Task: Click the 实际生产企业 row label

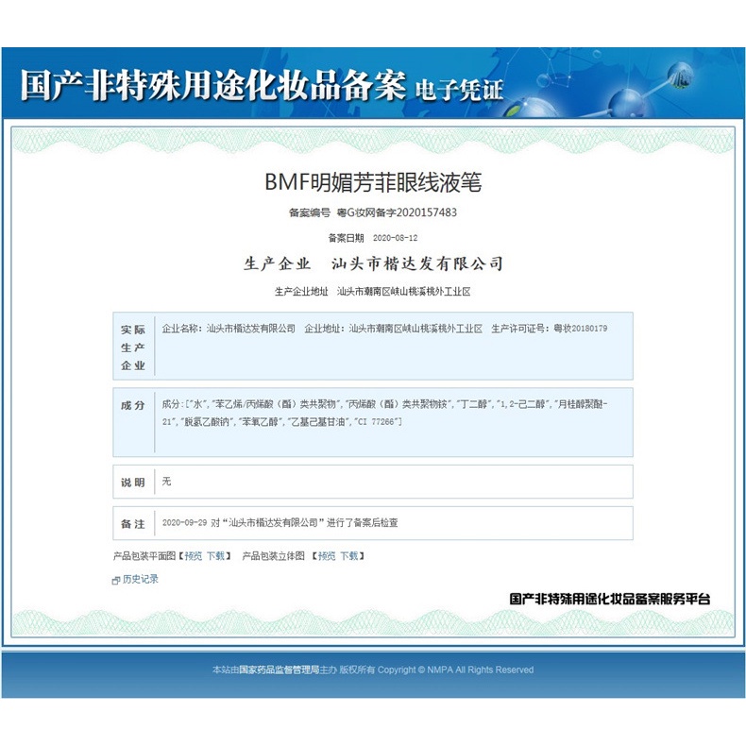Action: pyautogui.click(x=133, y=348)
